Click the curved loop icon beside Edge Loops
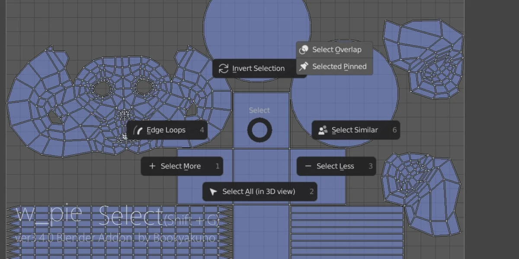Viewport: 519px width, 259px height. 138,129
